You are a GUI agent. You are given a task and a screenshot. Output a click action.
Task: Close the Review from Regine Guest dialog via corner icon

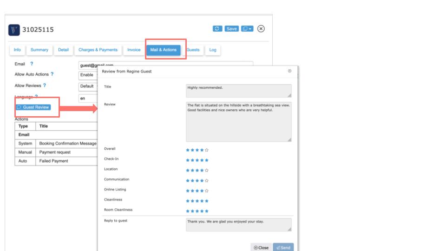pyautogui.click(x=289, y=71)
